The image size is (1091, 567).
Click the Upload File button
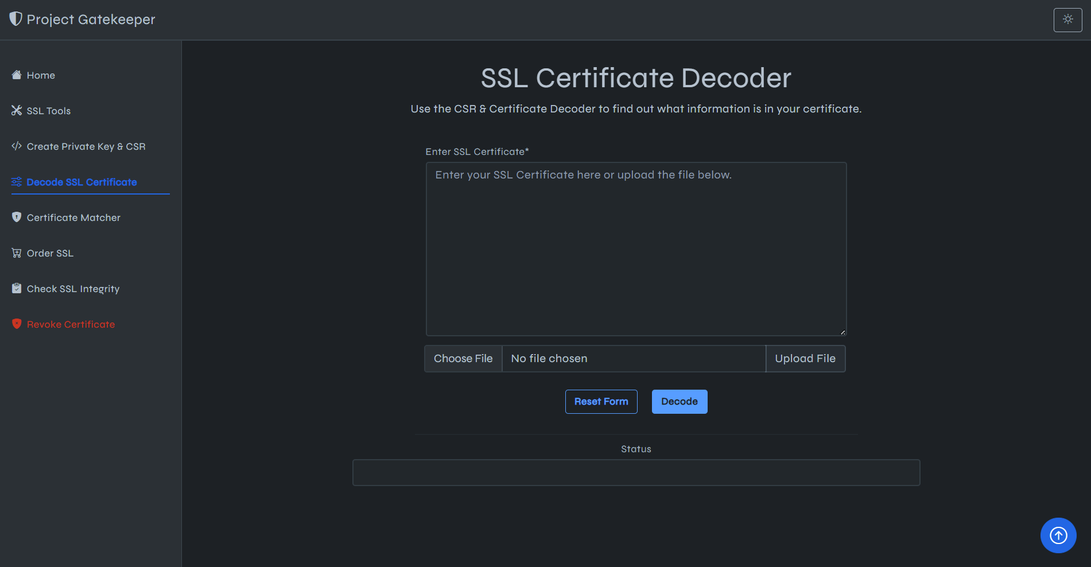tap(805, 359)
